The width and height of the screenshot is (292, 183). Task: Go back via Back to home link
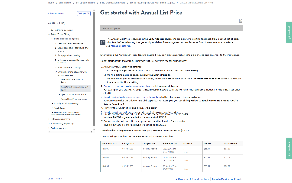pos(56,14)
